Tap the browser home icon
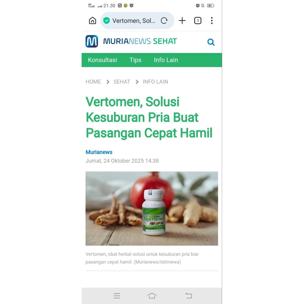304x304 pixels. (93, 20)
